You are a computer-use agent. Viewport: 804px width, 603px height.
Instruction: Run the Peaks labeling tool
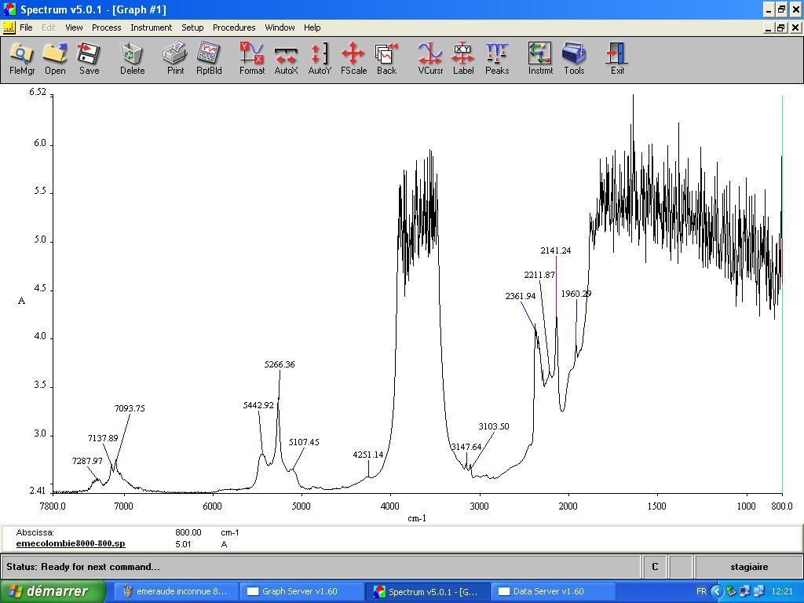[x=497, y=59]
